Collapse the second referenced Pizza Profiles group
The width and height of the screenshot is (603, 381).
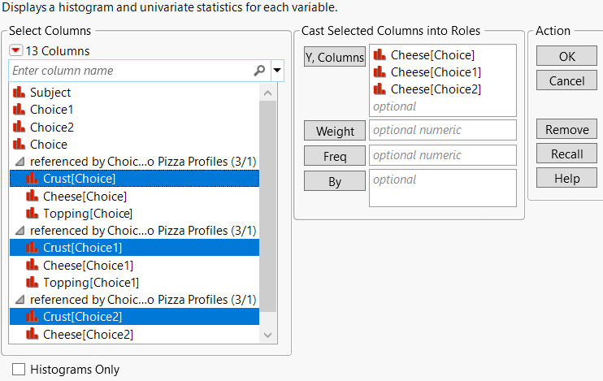click(x=20, y=231)
